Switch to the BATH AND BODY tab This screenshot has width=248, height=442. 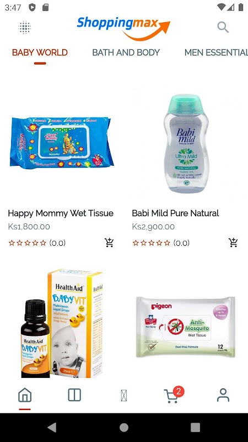tap(126, 52)
